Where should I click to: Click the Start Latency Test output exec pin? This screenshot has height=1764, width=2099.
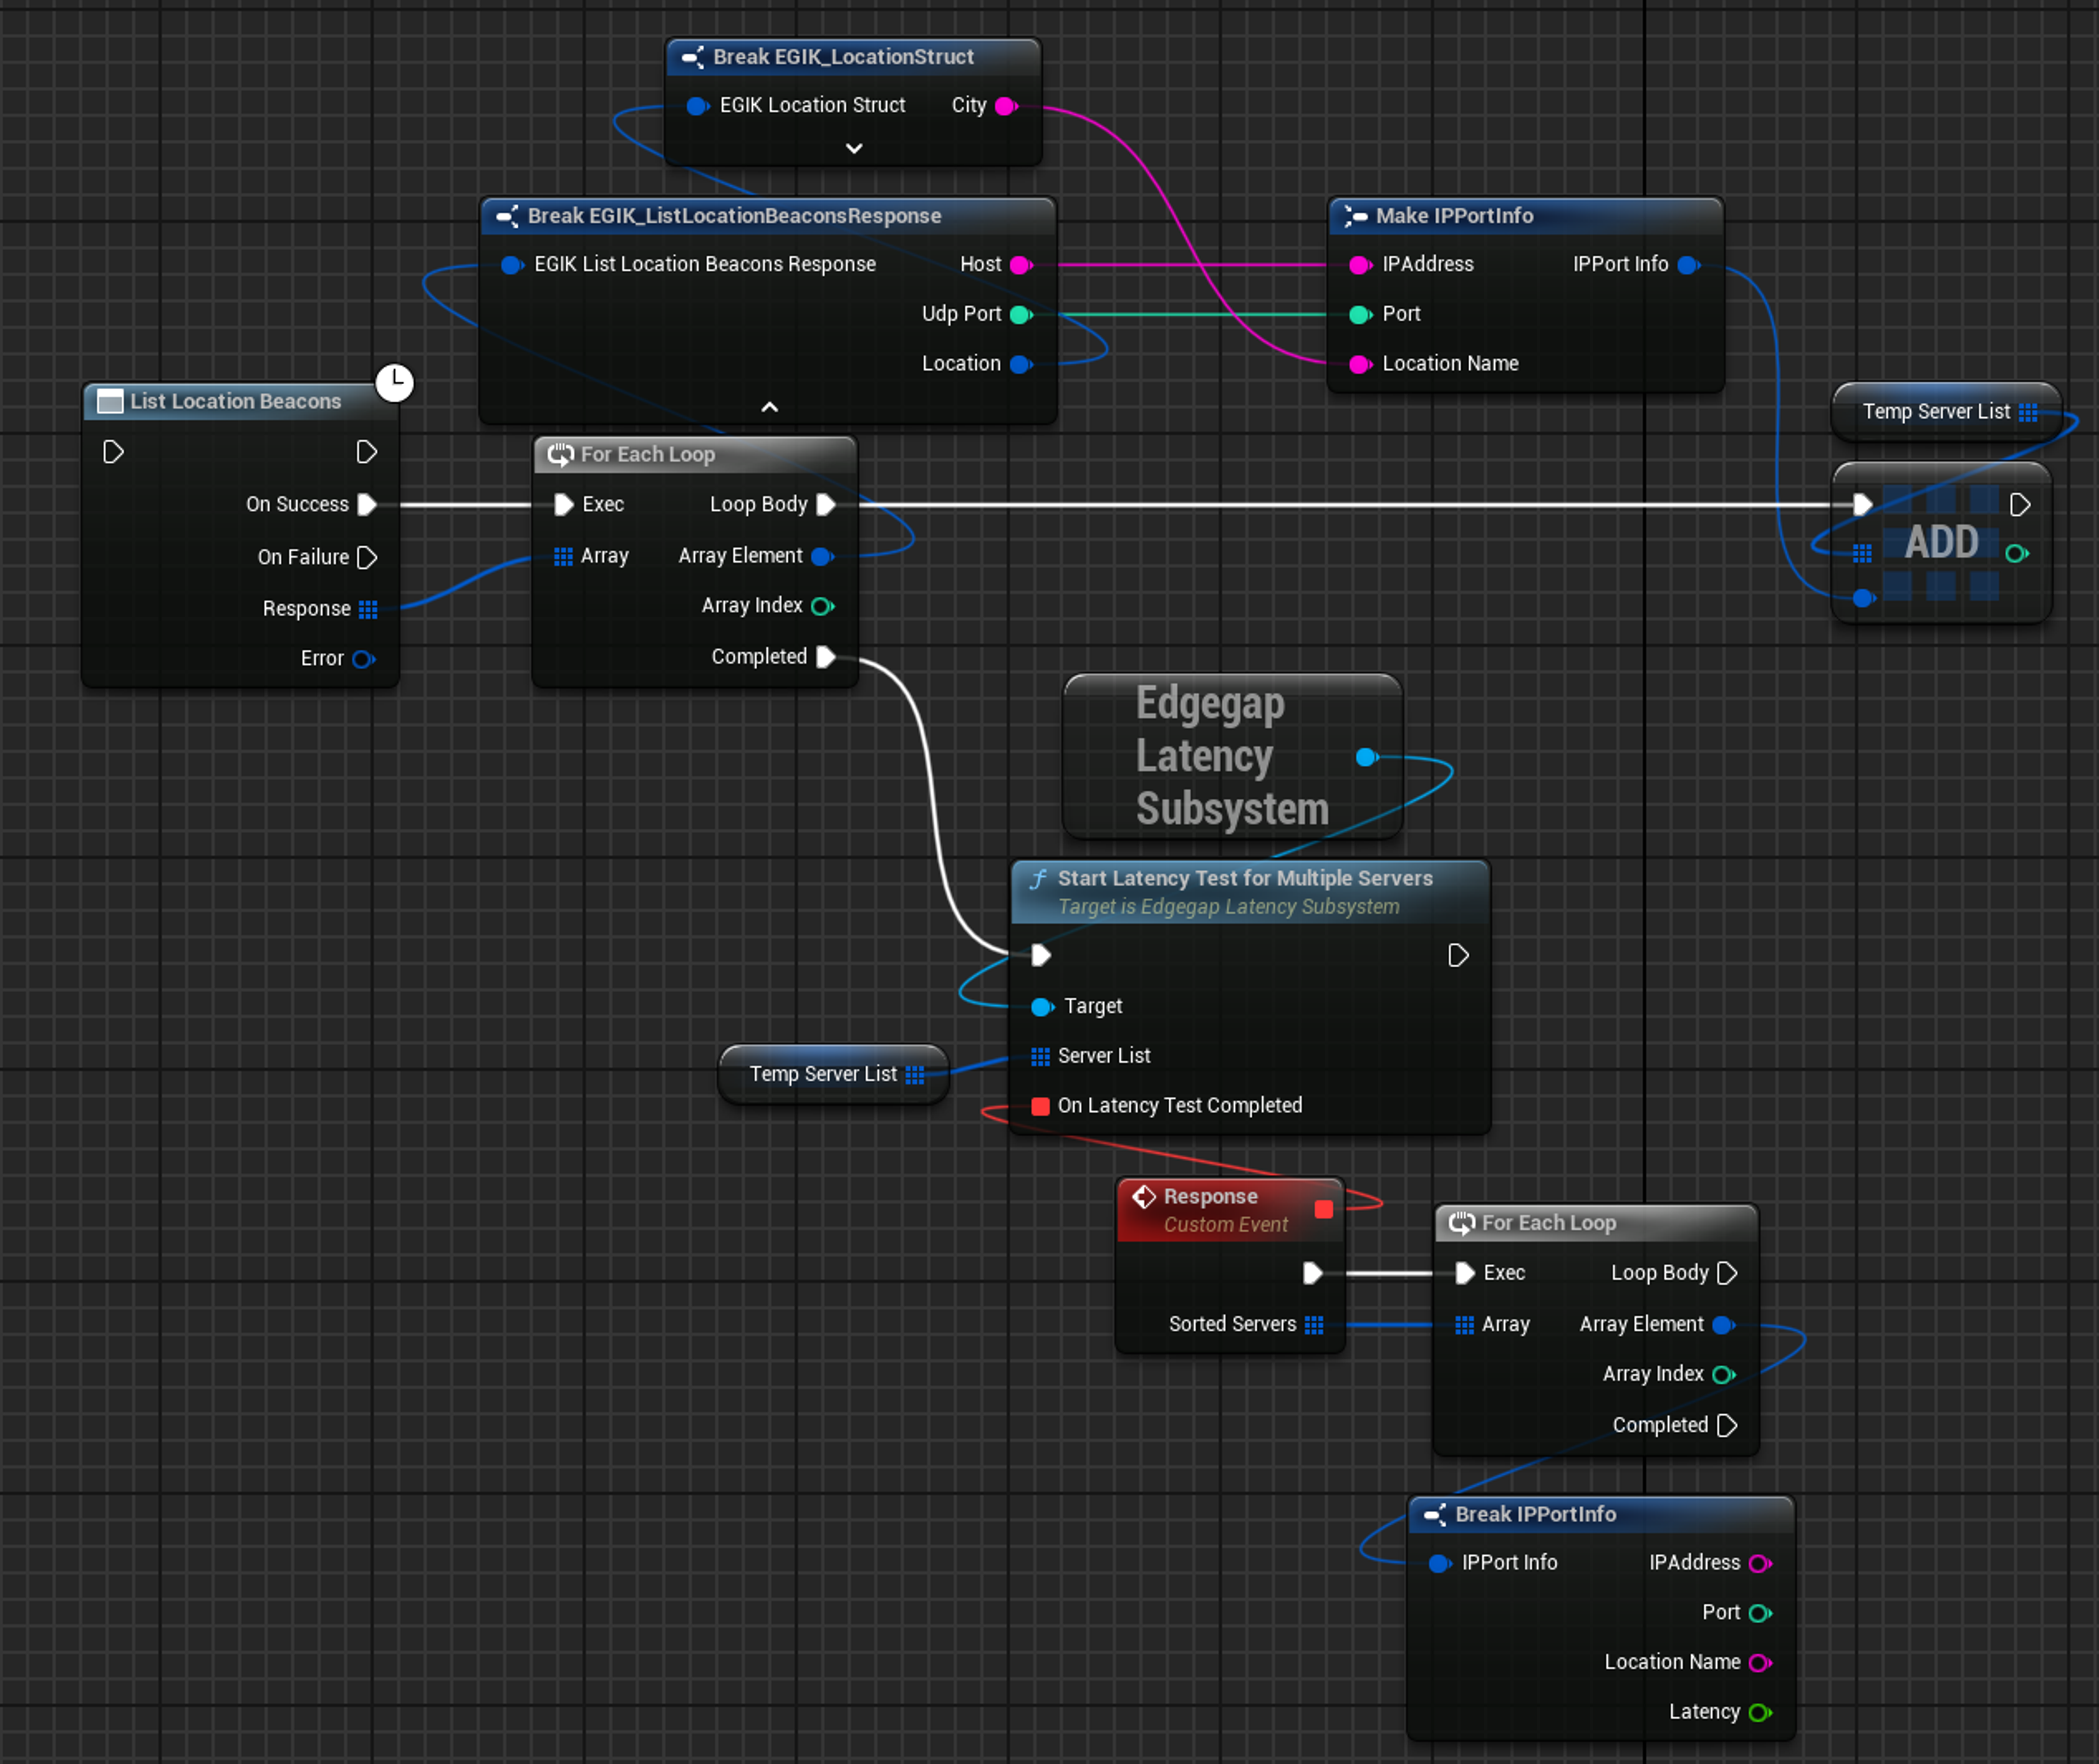click(x=1458, y=956)
